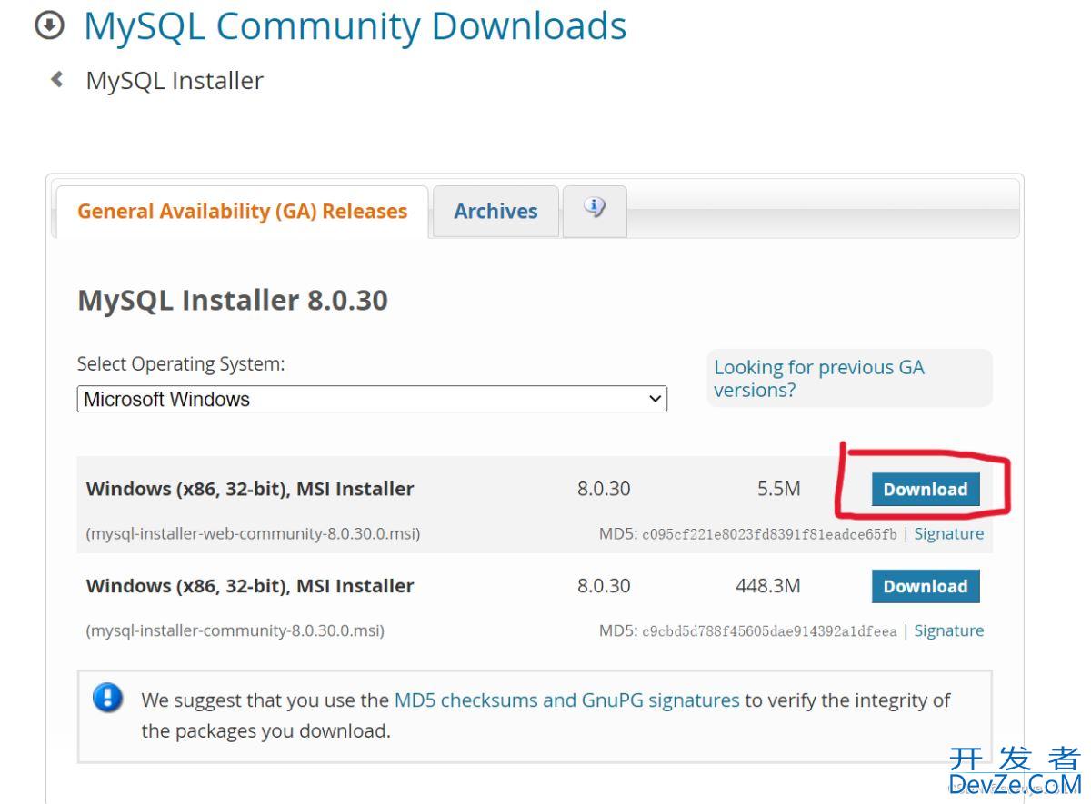This screenshot has width=1091, height=804.
Task: Click the MySQL Installer 8.0.30 heading
Action: point(233,300)
